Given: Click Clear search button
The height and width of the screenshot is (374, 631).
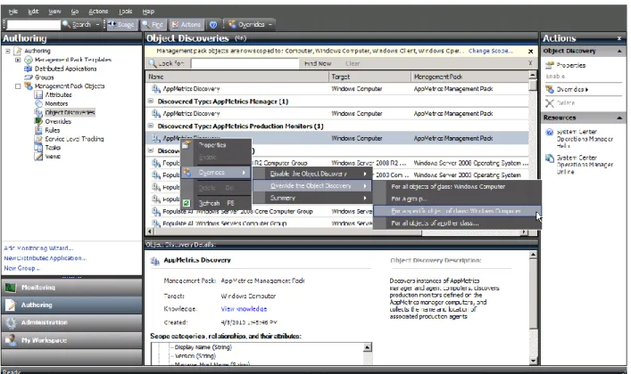Looking at the screenshot, I should 353,63.
